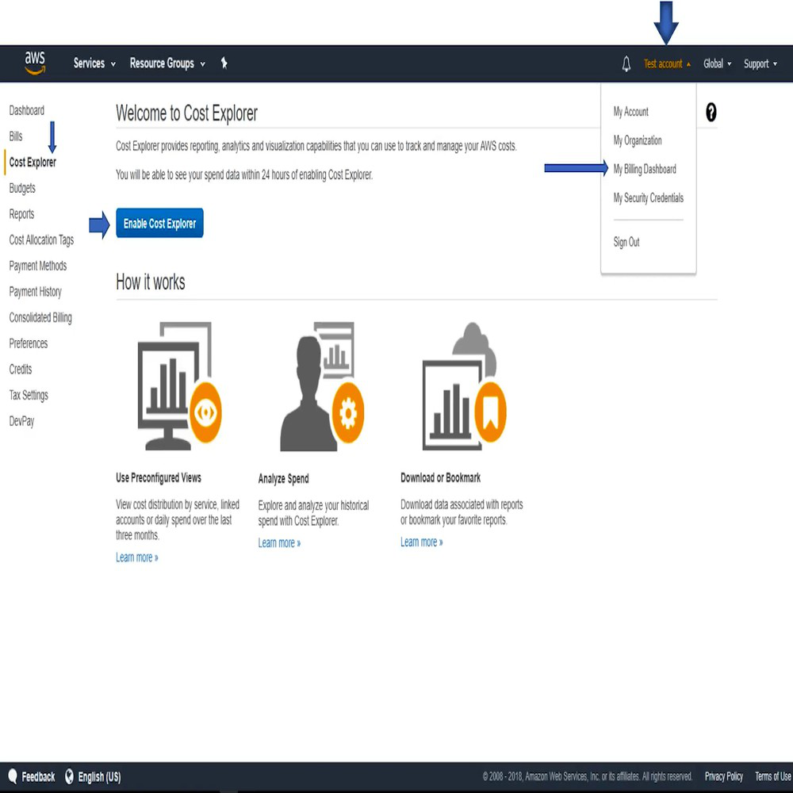Viewport: 793px width, 793px height.
Task: Click the How it works heading
Action: tap(150, 282)
